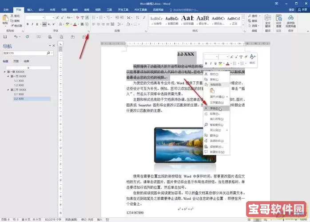Apply the 论文标题 style from the gallery
The height and width of the screenshot is (222, 310).
[187, 20]
